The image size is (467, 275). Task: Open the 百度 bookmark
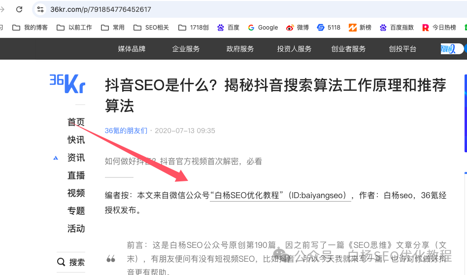[x=229, y=28]
